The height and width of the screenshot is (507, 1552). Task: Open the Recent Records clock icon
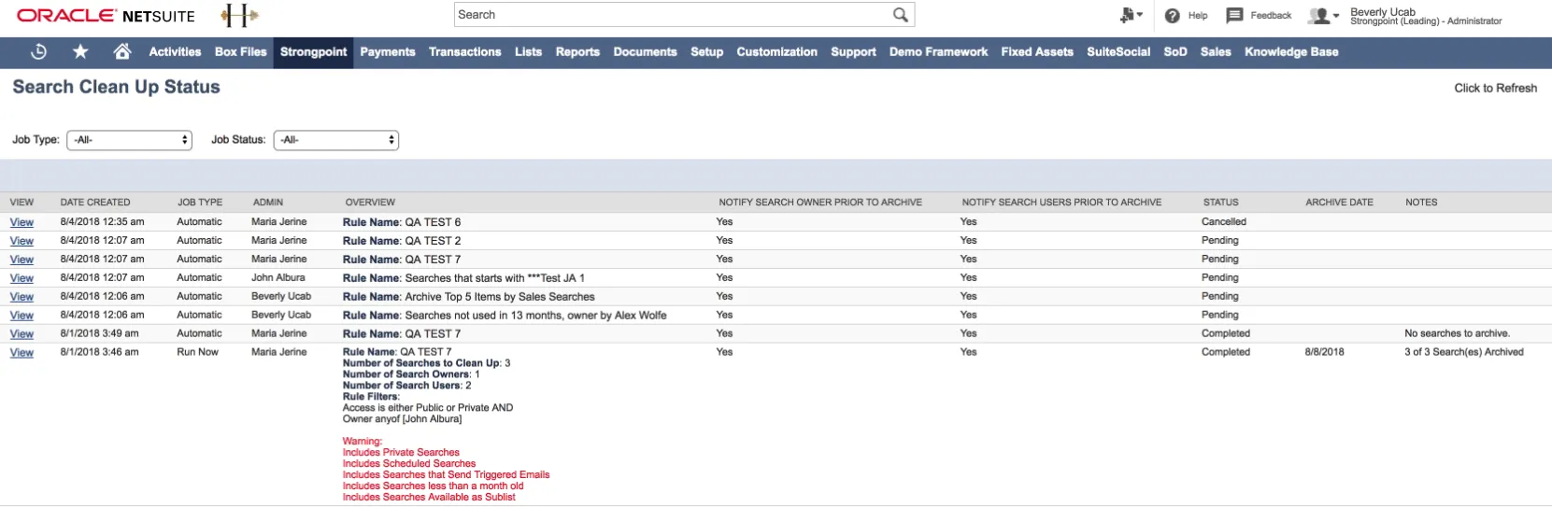[38, 52]
